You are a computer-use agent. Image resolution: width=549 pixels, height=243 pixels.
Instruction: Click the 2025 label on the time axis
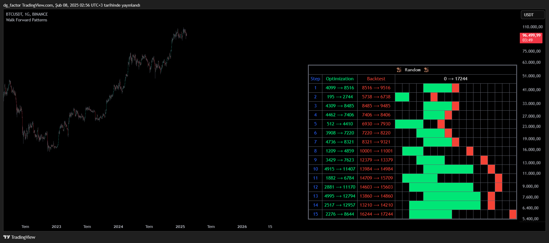(180, 227)
